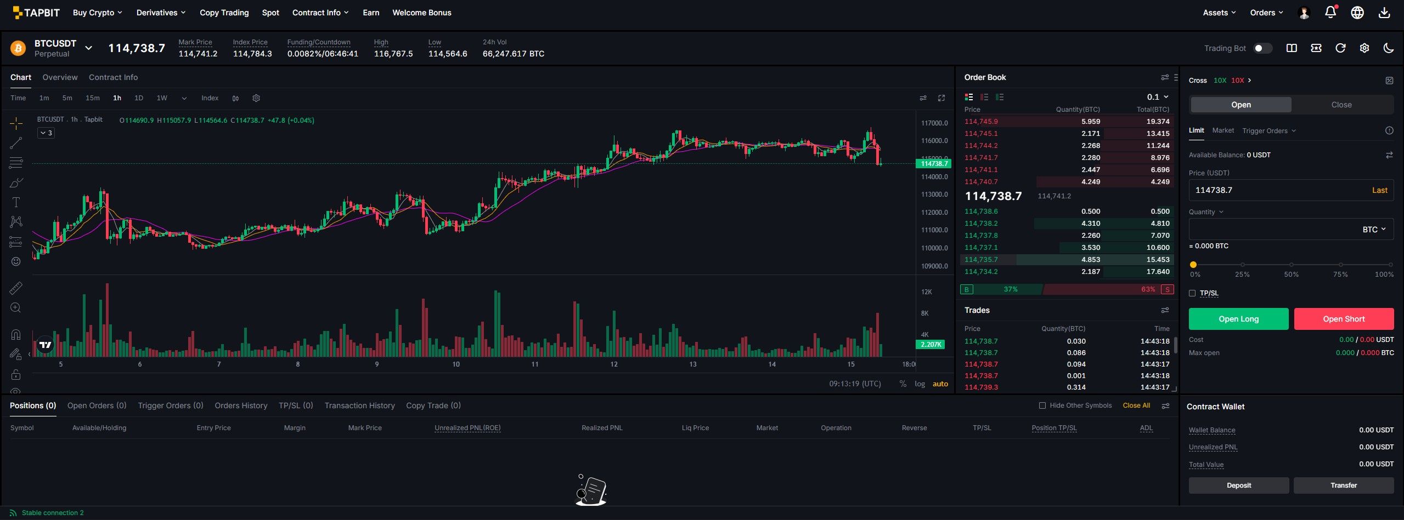Open the Trigger Orders dropdown
Screen dimensions: 1404x520
pyautogui.click(x=1268, y=131)
